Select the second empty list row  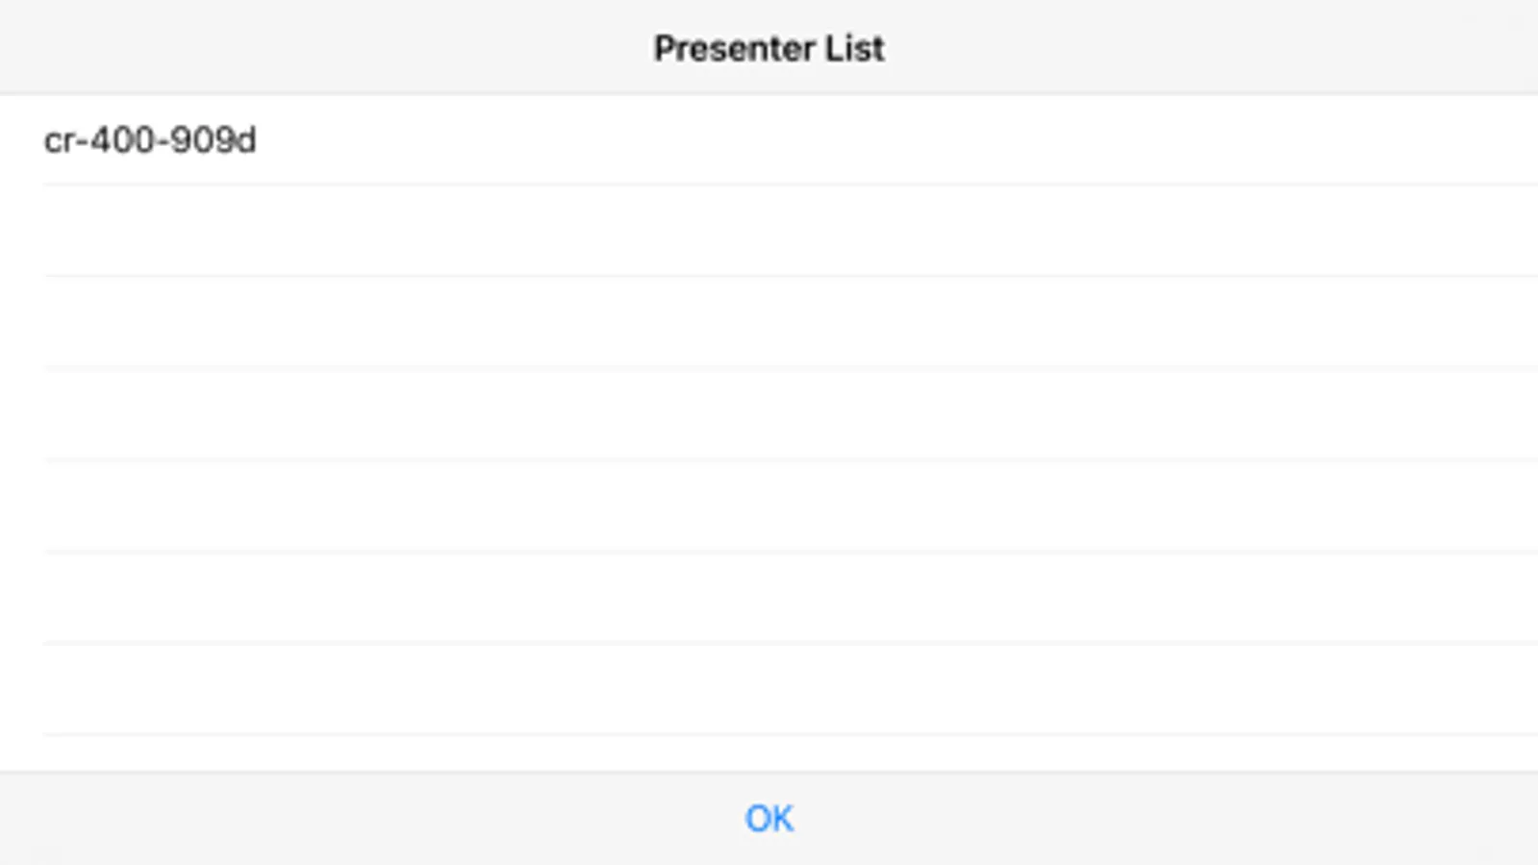[x=769, y=322]
